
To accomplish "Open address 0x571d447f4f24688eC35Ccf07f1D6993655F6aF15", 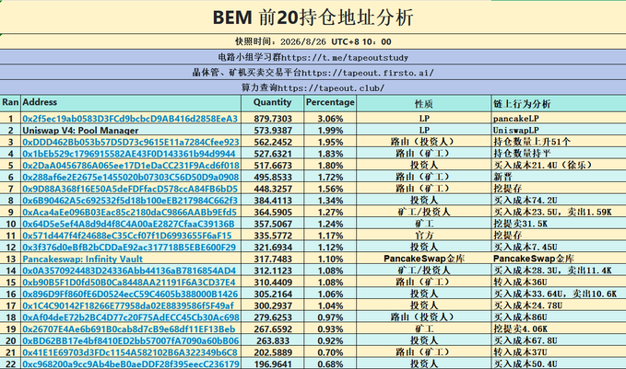I will point(127,236).
